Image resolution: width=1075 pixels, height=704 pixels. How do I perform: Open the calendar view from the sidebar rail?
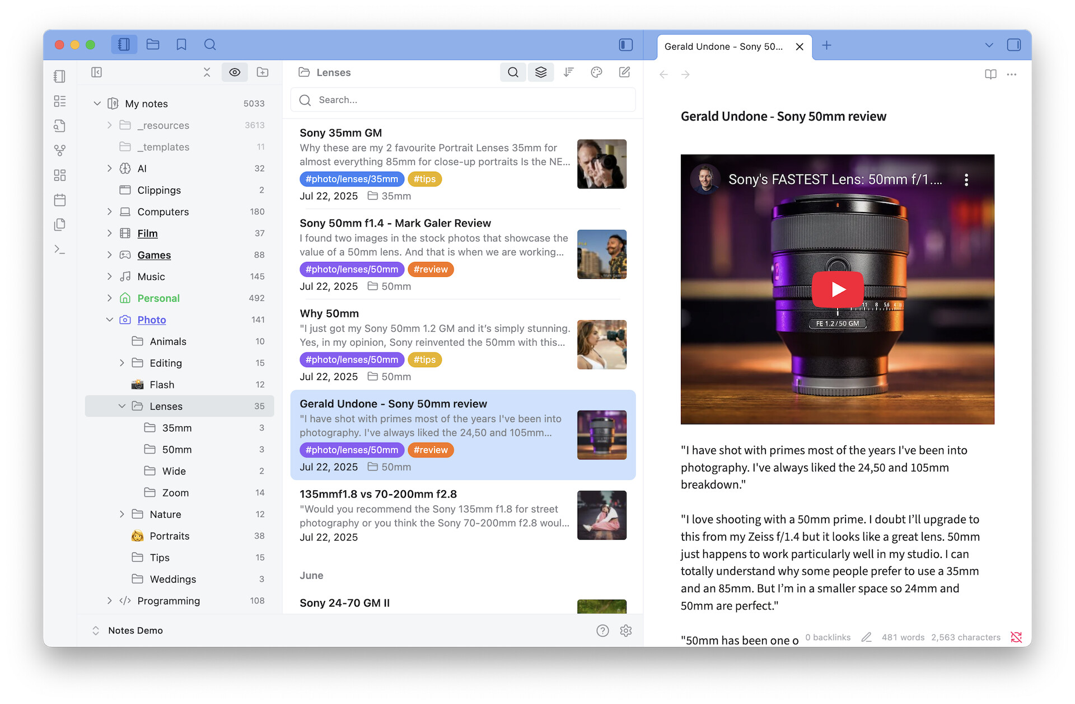point(59,200)
